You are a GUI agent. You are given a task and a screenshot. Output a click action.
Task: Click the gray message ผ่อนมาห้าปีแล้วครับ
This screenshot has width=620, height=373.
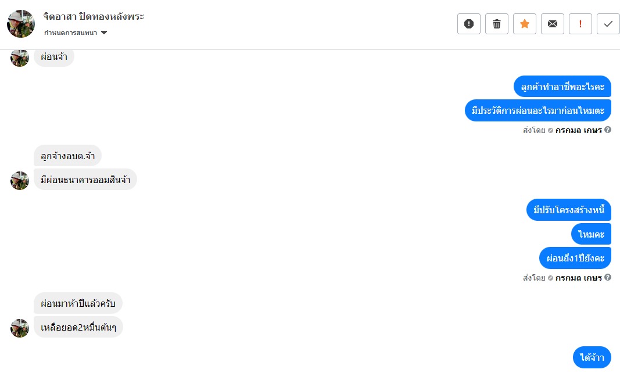click(x=78, y=303)
